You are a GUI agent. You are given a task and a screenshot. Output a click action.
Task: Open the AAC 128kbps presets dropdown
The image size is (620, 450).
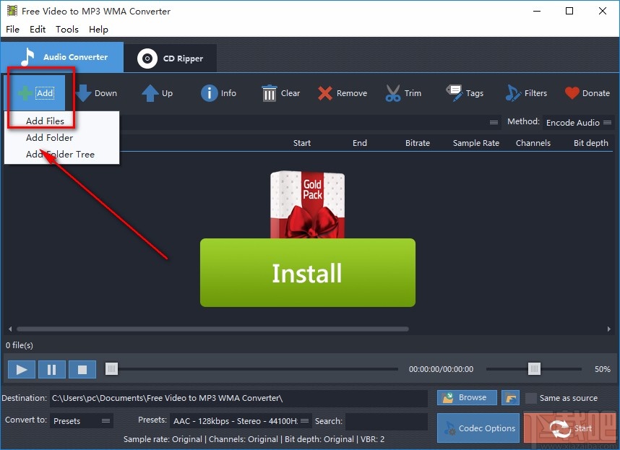[241, 421]
